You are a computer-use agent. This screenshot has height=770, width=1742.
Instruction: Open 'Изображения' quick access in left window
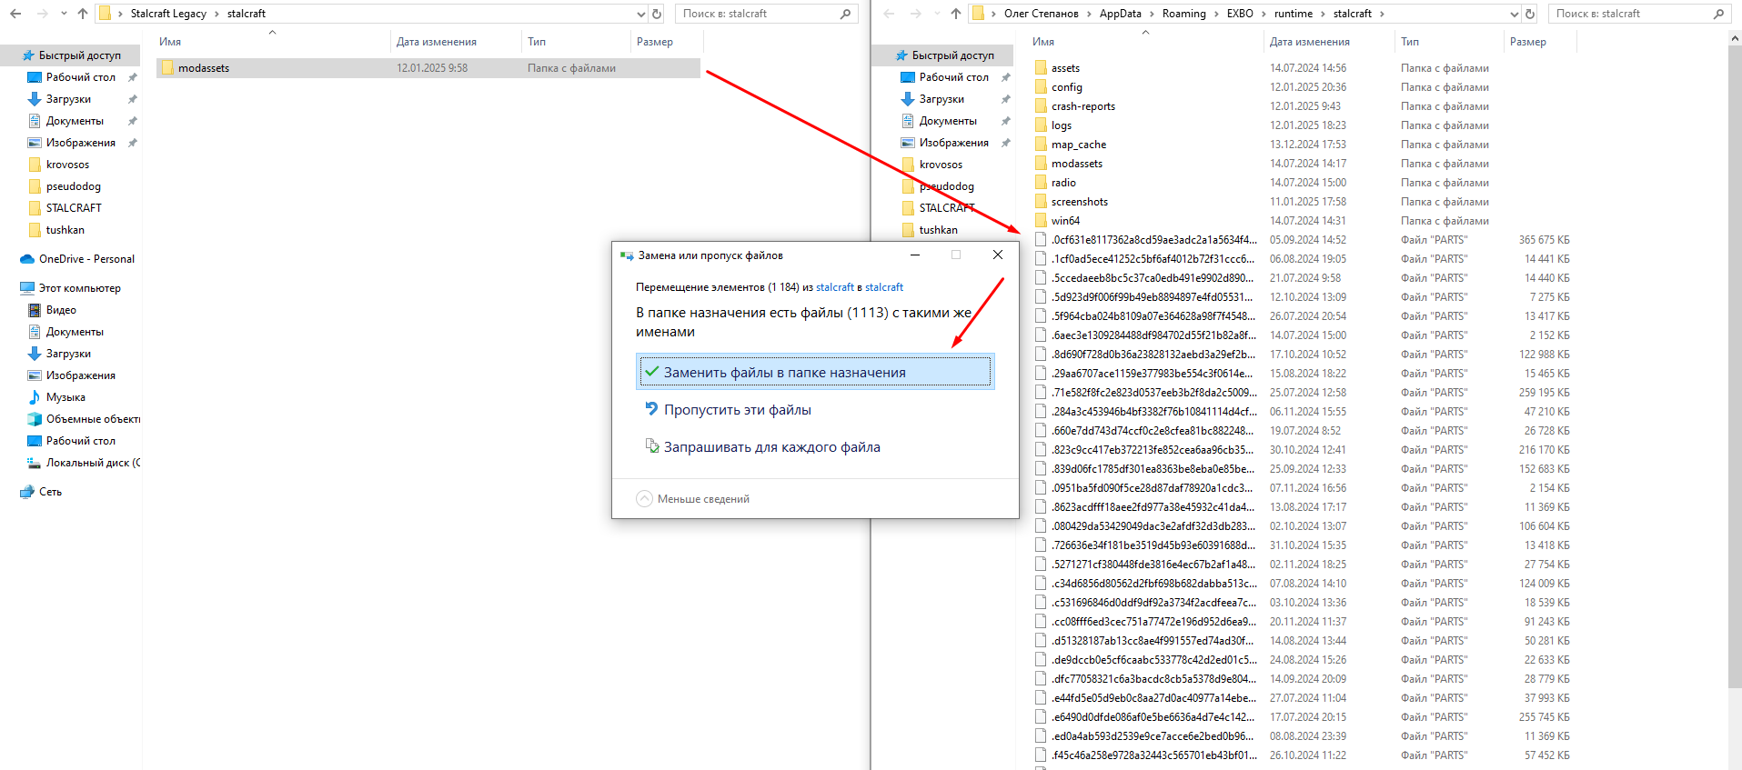80,143
